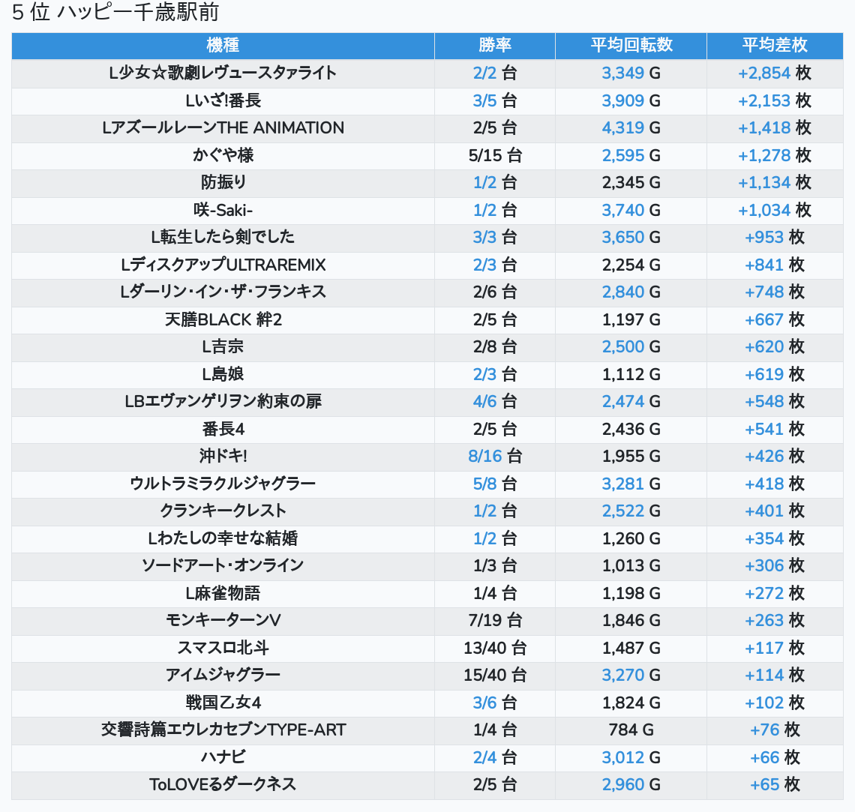Select the difference value +1,418 枚
Image resolution: width=855 pixels, height=812 pixels.
(x=775, y=128)
